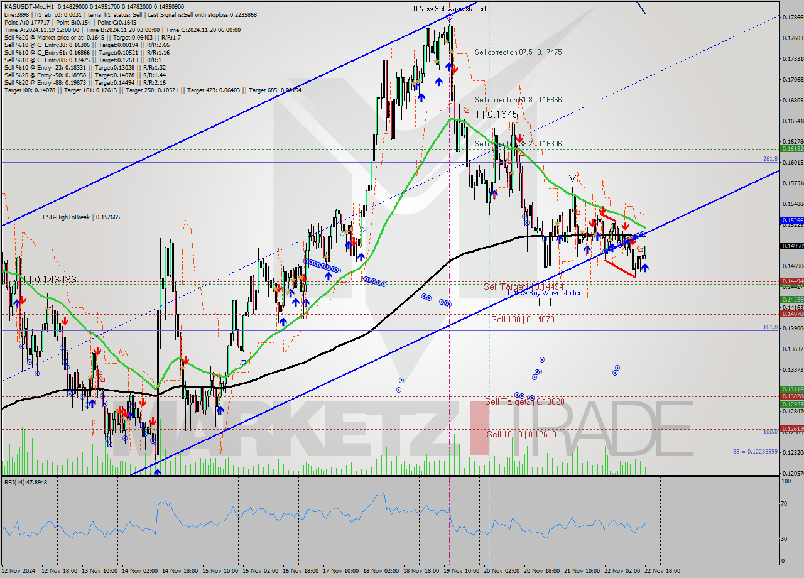Select 'Sell 161.8 | 0.12613' label
This screenshot has height=578, width=804.
(521, 434)
